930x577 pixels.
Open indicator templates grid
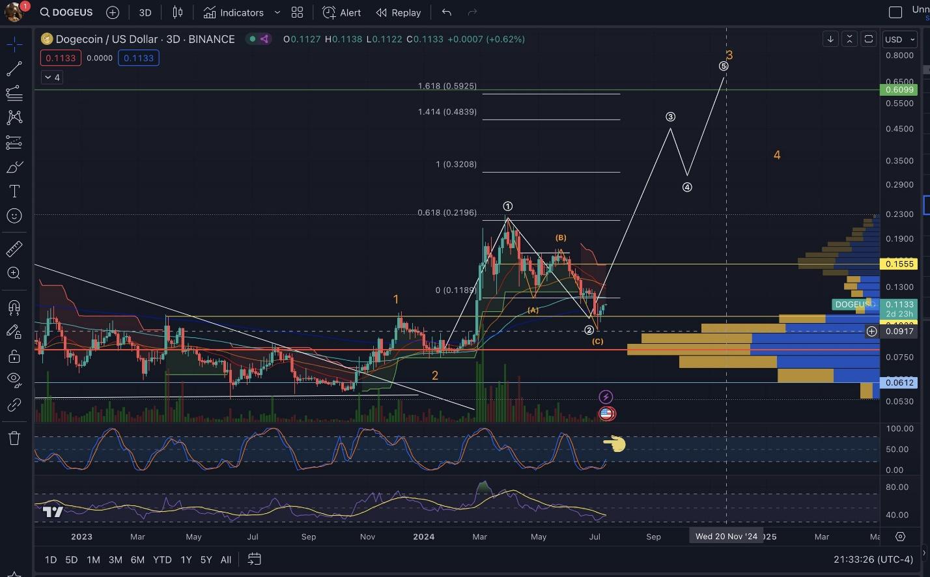click(298, 12)
